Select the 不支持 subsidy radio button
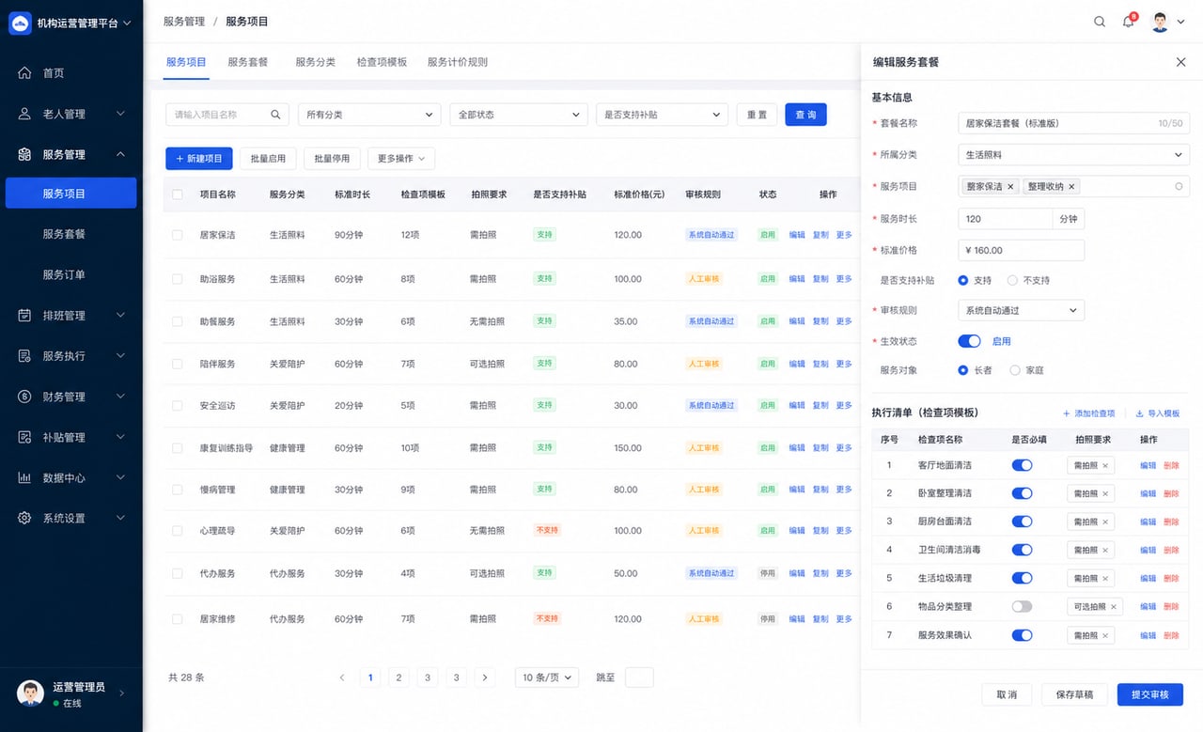 [1012, 280]
